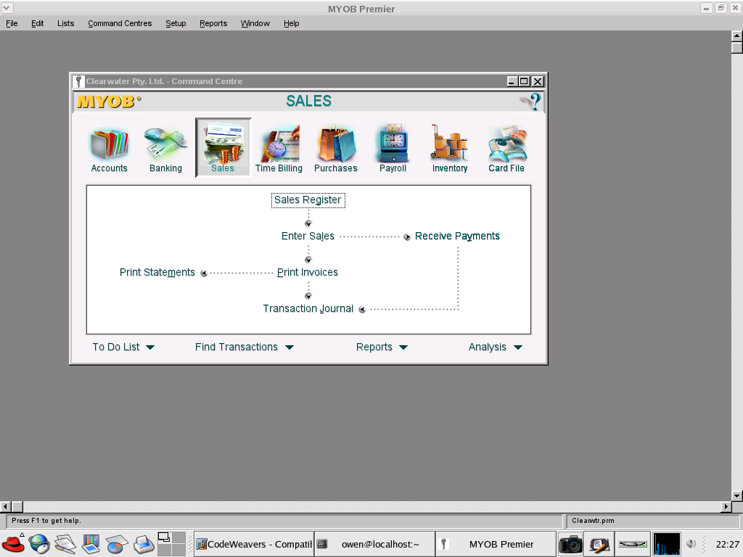Open the Setup menu
743x557 pixels.
176,23
